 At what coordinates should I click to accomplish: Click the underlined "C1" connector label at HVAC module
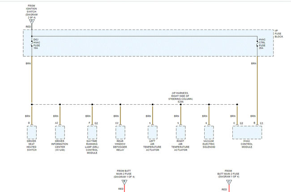tap(261, 123)
